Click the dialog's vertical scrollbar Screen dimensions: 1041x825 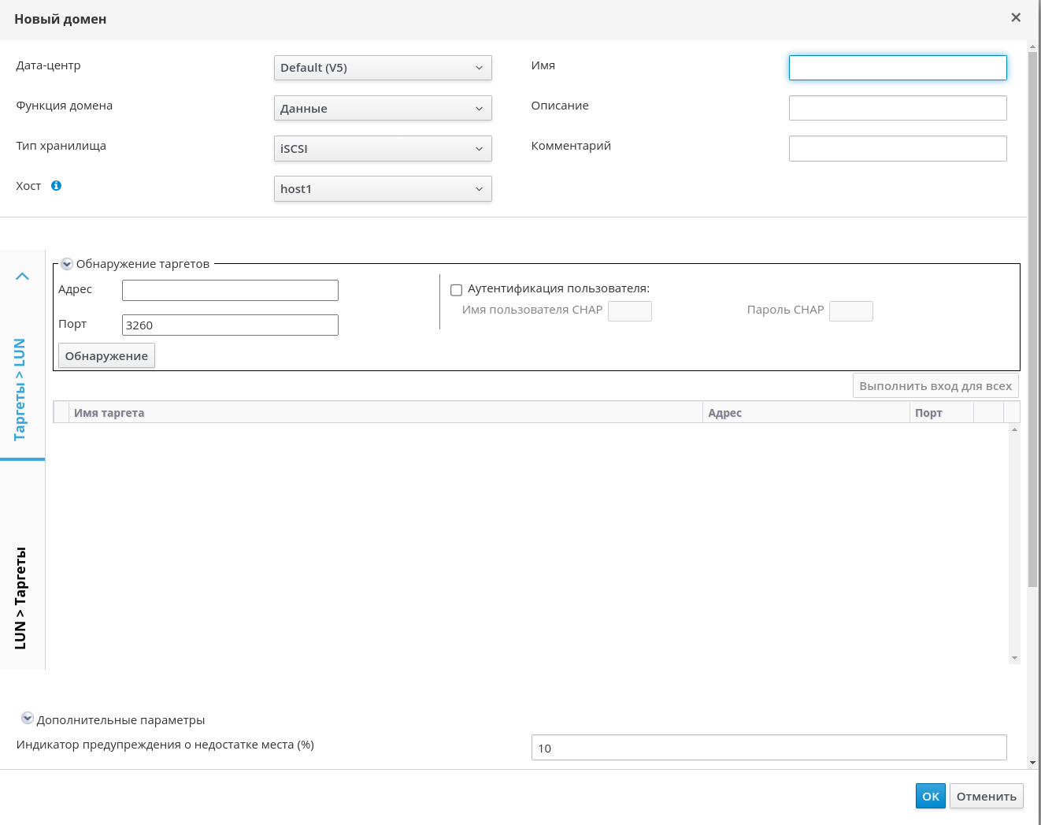pyautogui.click(x=1032, y=315)
